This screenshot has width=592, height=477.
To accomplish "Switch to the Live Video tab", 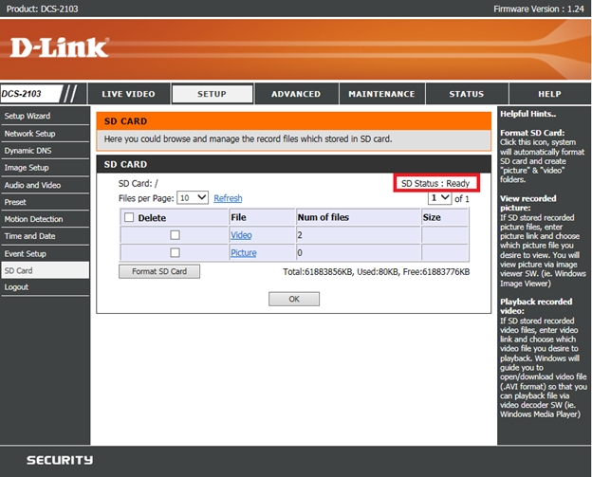I will coord(128,94).
